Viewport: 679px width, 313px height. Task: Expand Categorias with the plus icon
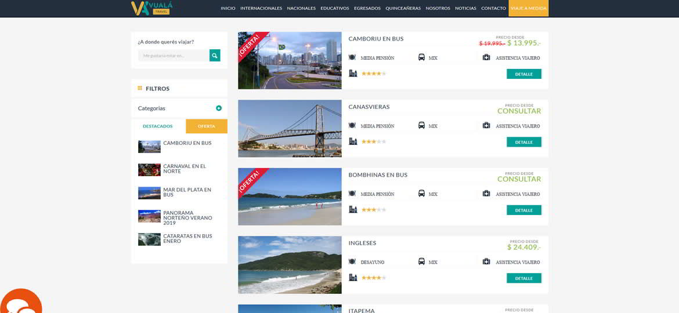[219, 108]
